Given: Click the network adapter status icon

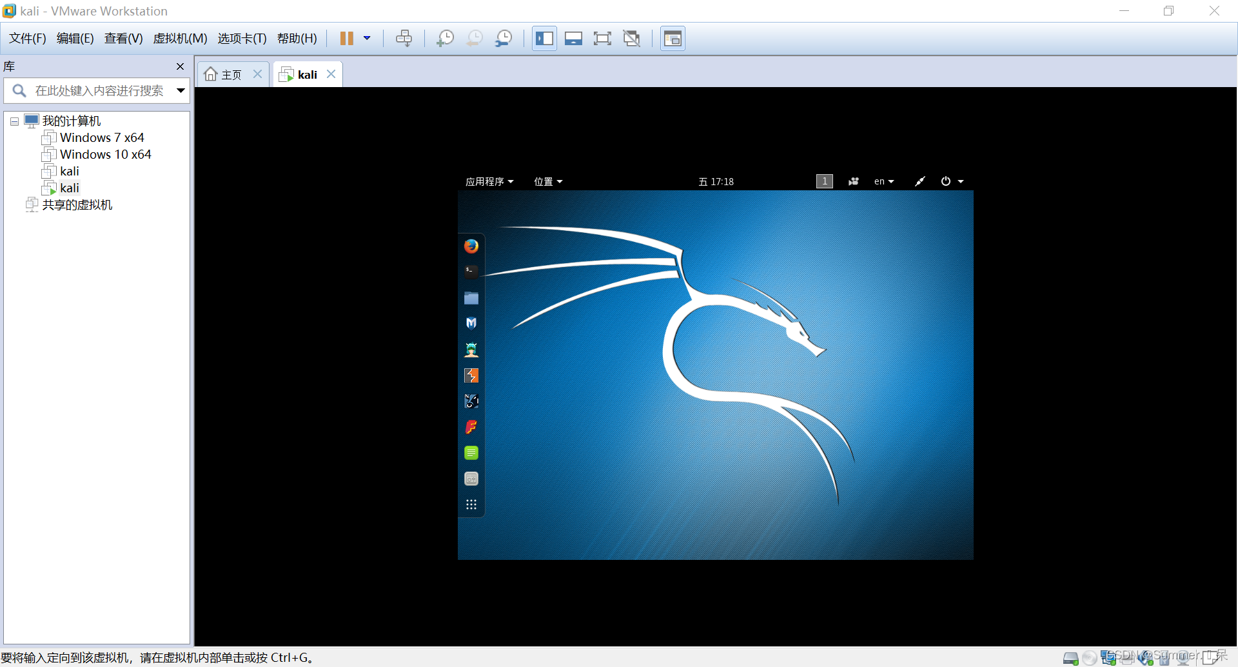Looking at the screenshot, I should tap(1108, 658).
